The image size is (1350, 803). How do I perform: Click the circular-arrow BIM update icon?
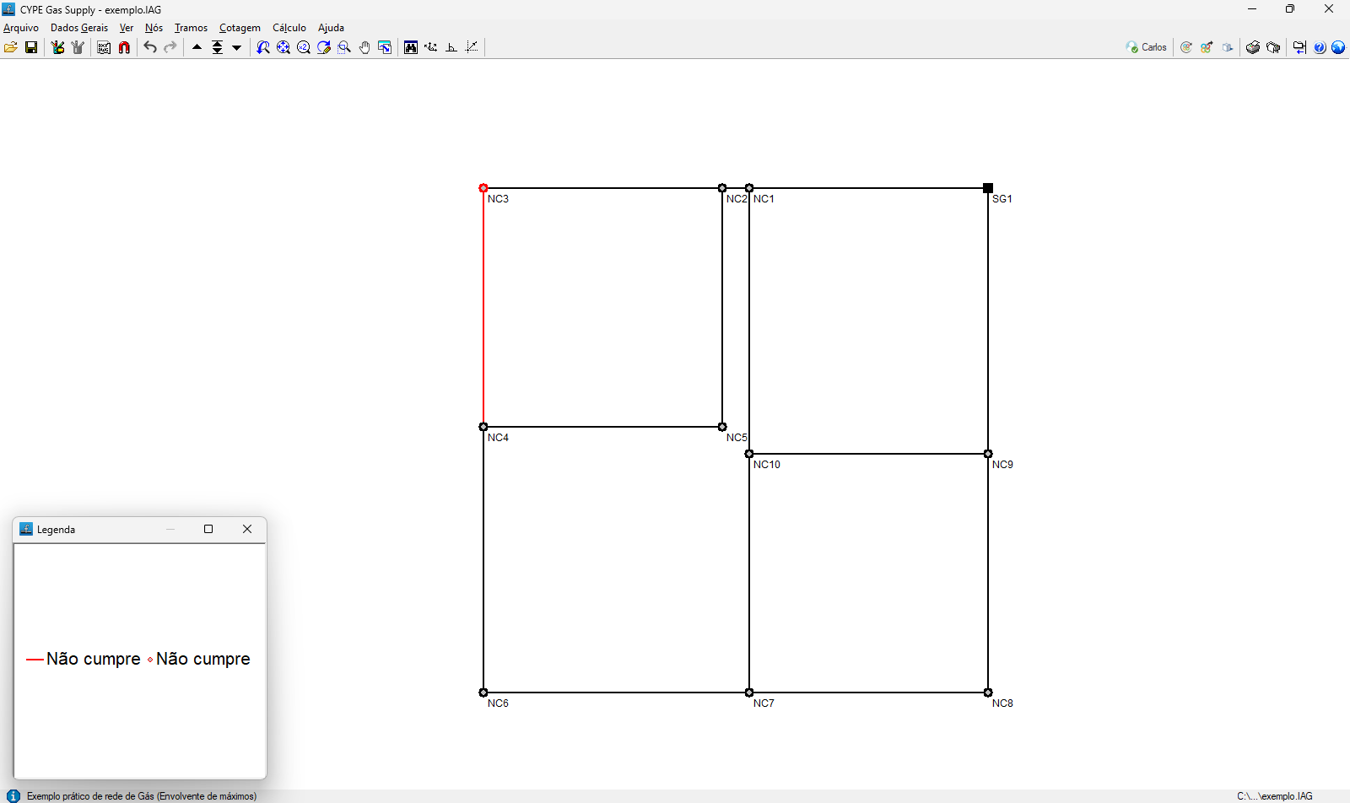pos(1186,47)
